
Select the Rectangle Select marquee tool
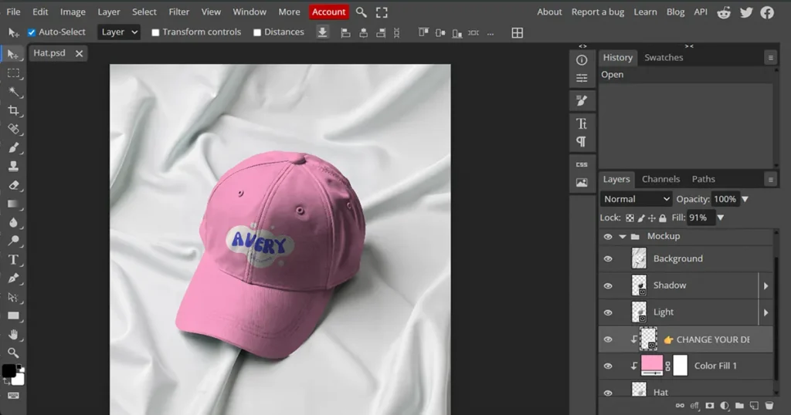point(13,73)
